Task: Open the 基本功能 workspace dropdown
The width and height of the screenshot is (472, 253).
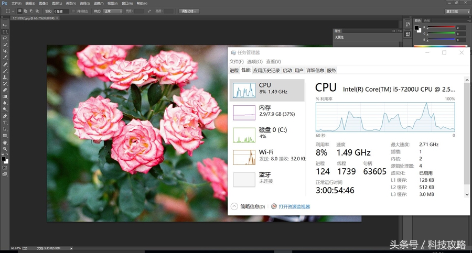Action: click(457, 11)
